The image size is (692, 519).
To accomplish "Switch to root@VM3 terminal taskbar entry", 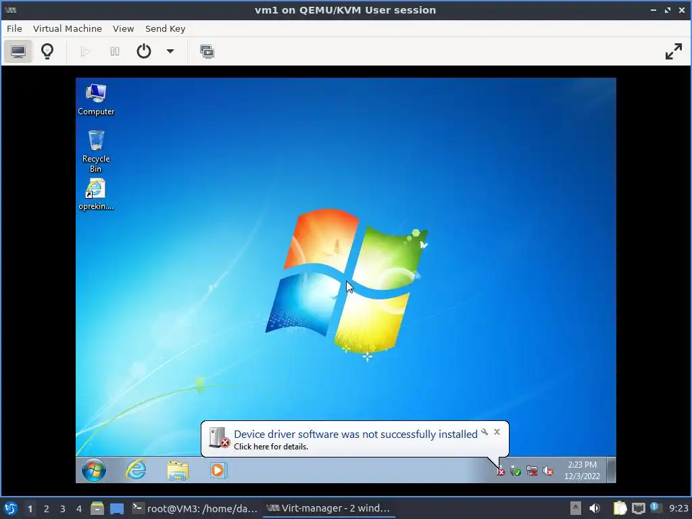I will [x=195, y=508].
